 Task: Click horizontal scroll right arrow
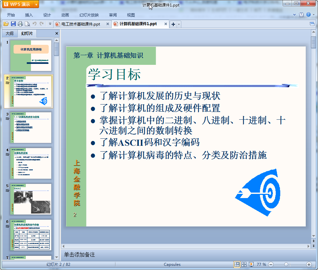click(x=308, y=246)
